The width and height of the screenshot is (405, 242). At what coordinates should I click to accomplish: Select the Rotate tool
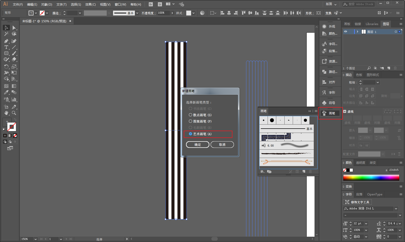[6, 67]
